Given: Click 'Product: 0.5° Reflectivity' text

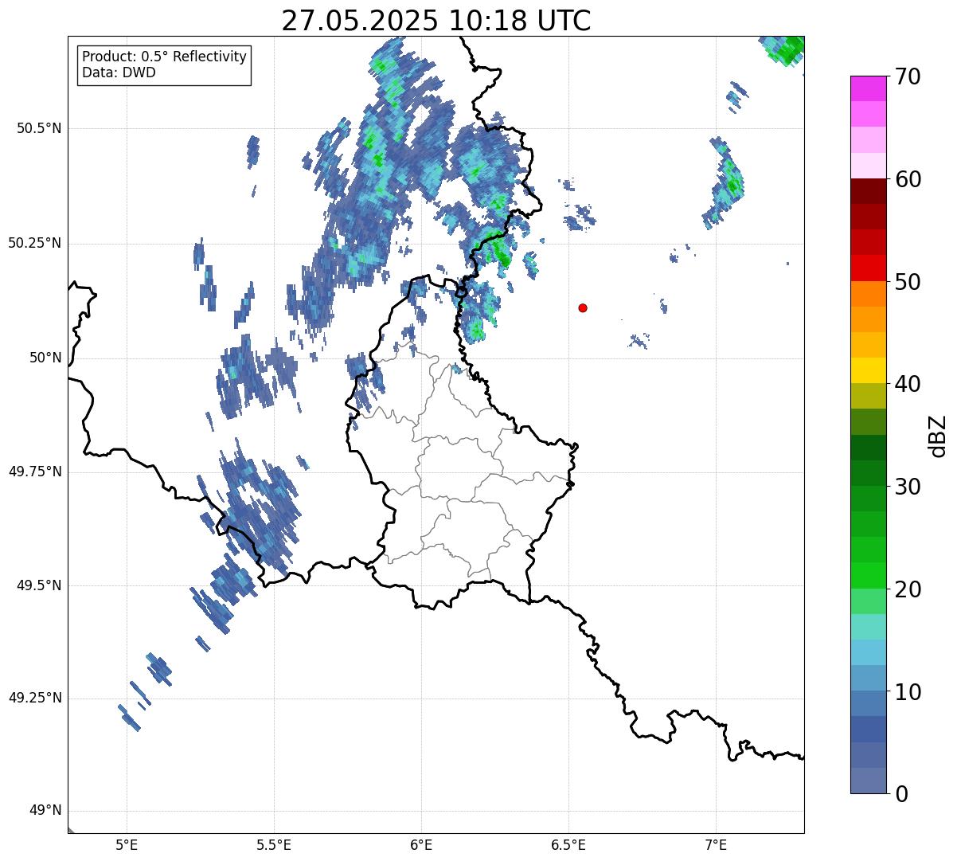Looking at the screenshot, I should point(164,57).
